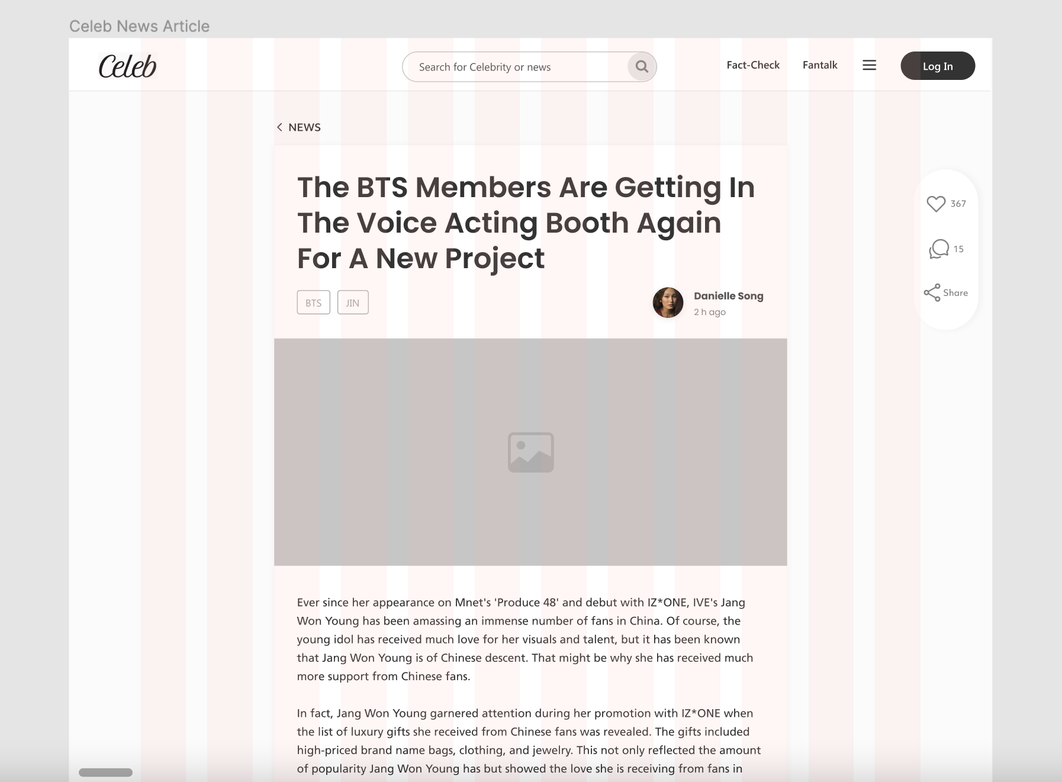Click the Share label
The width and height of the screenshot is (1062, 782).
pos(955,292)
